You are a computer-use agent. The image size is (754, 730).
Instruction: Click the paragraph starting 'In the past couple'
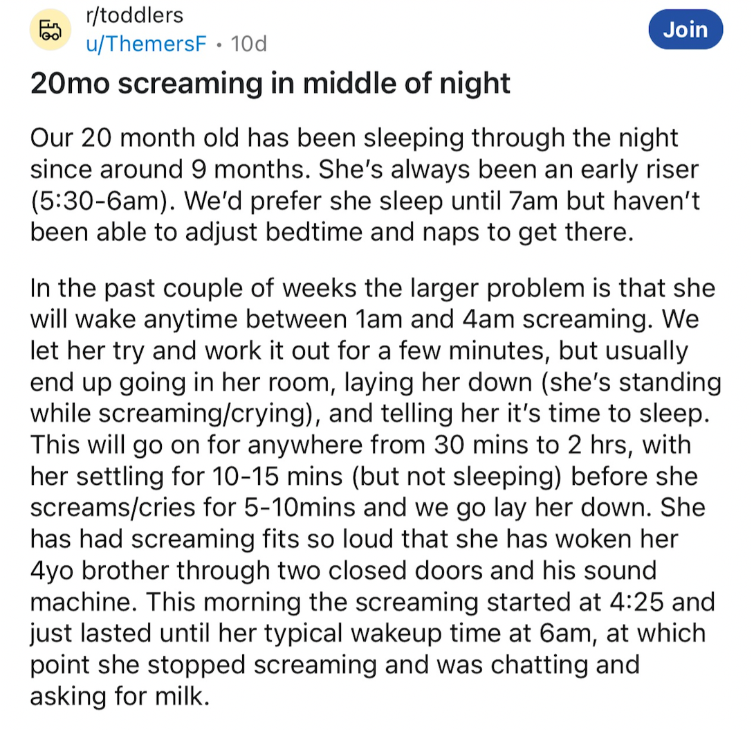tap(376, 492)
